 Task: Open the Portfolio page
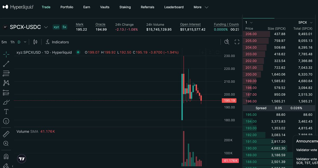pyautogui.click(x=67, y=7)
